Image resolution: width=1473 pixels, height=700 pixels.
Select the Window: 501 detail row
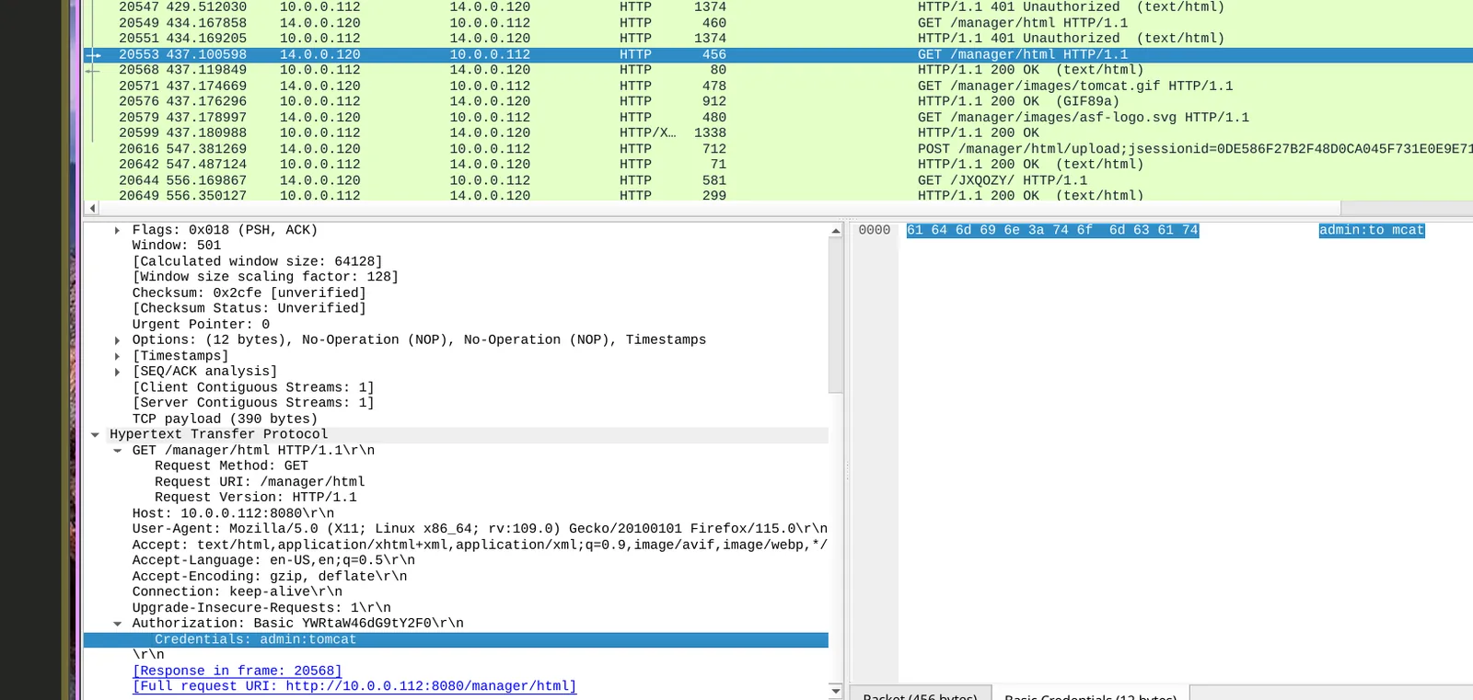(x=456, y=247)
